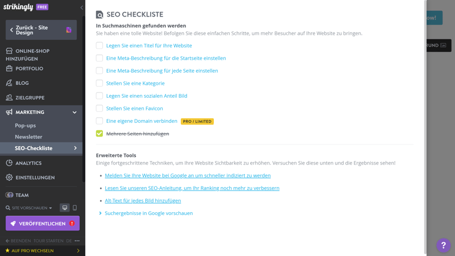Click the 'Auf Pro wechseln' upgrade bar
The width and height of the screenshot is (455, 256).
point(41,250)
